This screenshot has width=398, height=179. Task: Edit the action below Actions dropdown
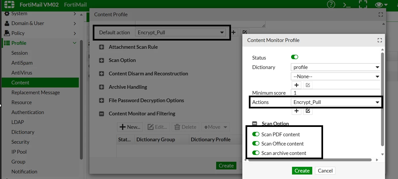coord(308,111)
